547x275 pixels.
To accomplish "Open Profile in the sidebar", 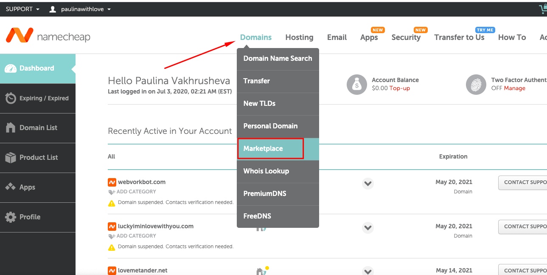I will coord(38,217).
